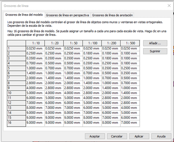174x142 pixels.
Task: Apply changes with Aplicar button
Action: click(139, 136)
